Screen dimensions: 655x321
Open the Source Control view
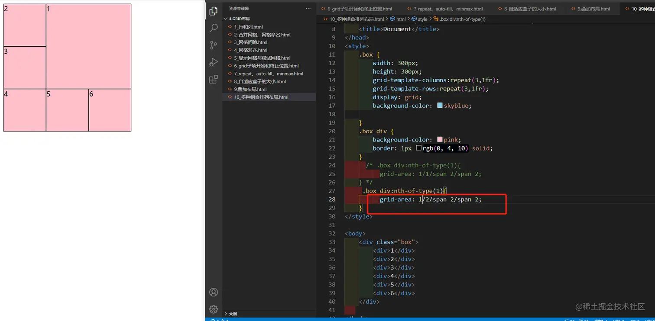click(x=214, y=45)
